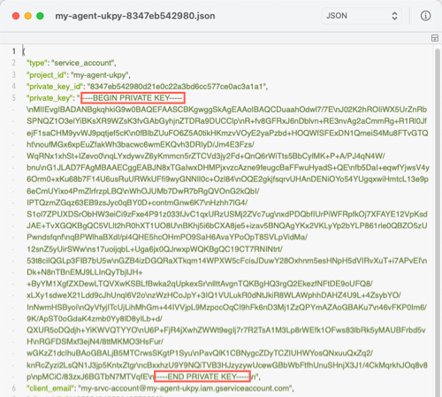Click the key line starting with knRcZyzi2LsQN1J3
The height and width of the screenshot is (397, 442).
(x=227, y=365)
